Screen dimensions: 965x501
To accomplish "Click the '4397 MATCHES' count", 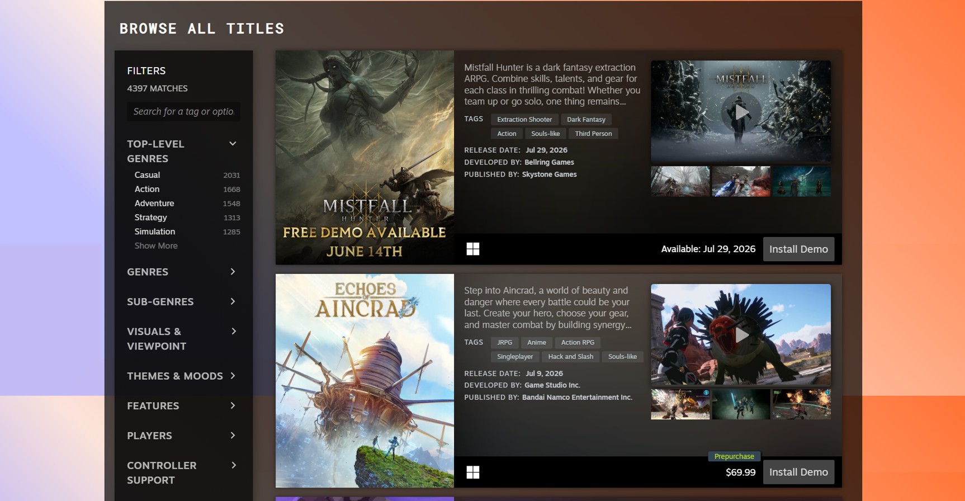I will (x=157, y=88).
